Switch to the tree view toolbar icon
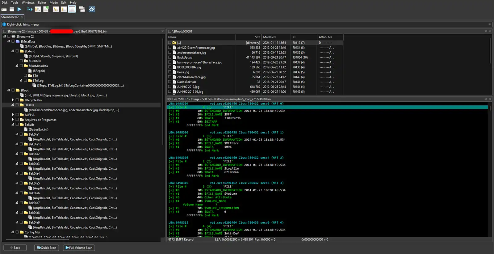 click(56, 9)
